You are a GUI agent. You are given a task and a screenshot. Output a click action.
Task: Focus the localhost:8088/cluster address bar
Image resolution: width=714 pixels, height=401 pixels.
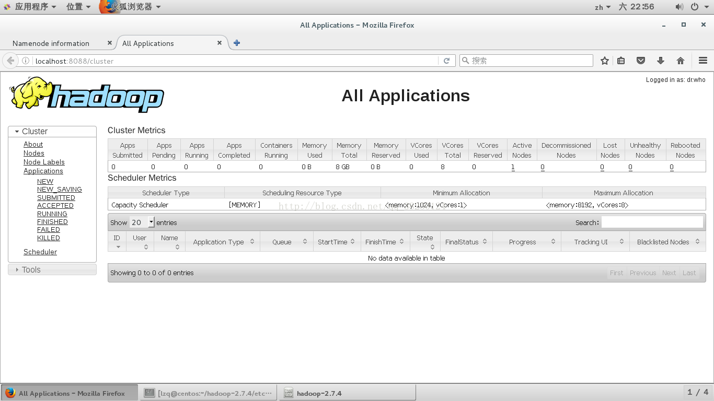click(x=235, y=61)
